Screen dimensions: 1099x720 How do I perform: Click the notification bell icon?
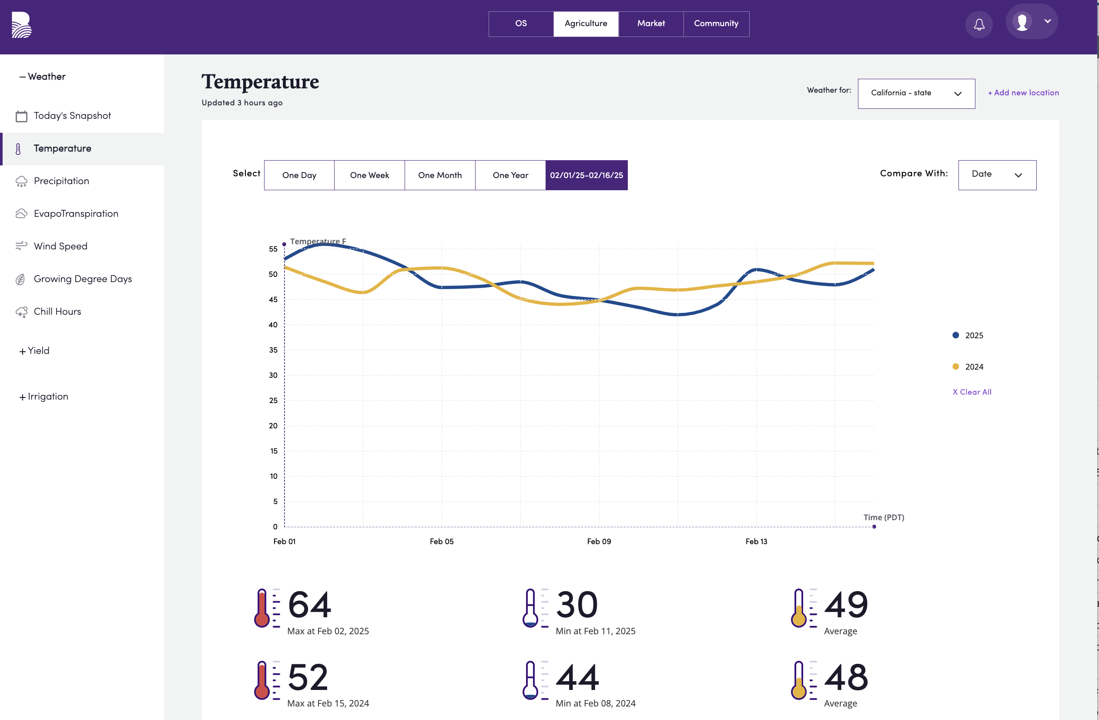pyautogui.click(x=979, y=24)
